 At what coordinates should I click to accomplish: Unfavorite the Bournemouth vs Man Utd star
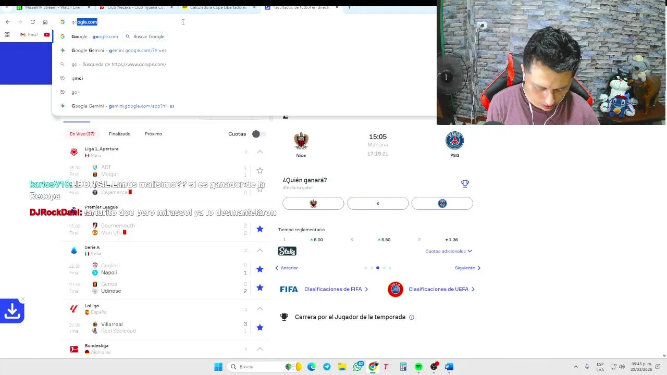pyautogui.click(x=260, y=229)
